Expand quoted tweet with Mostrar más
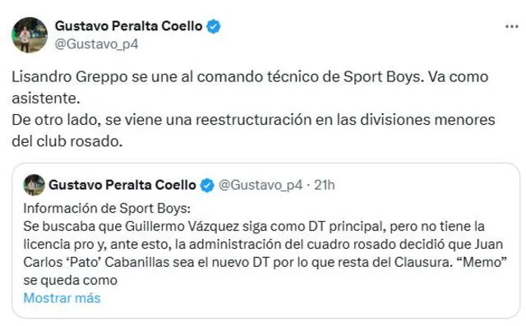526x326 pixels. pyautogui.click(x=62, y=298)
